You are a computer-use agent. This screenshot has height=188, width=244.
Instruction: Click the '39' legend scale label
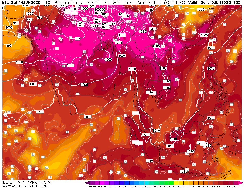pyautogui.click(x=169, y=186)
